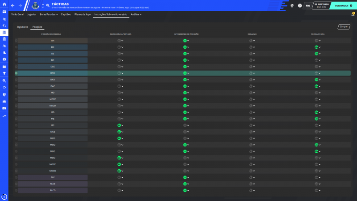Toggle the selection circle for the PLC row
Image resolution: width=357 pixels, height=201 pixels.
click(16, 177)
